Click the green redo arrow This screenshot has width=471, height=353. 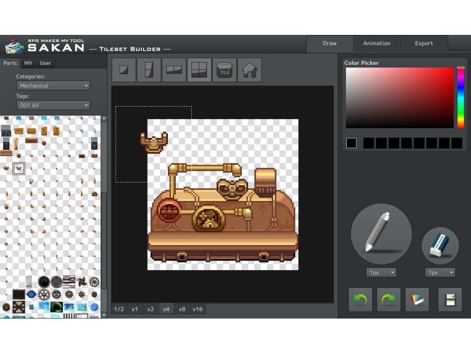(x=389, y=300)
